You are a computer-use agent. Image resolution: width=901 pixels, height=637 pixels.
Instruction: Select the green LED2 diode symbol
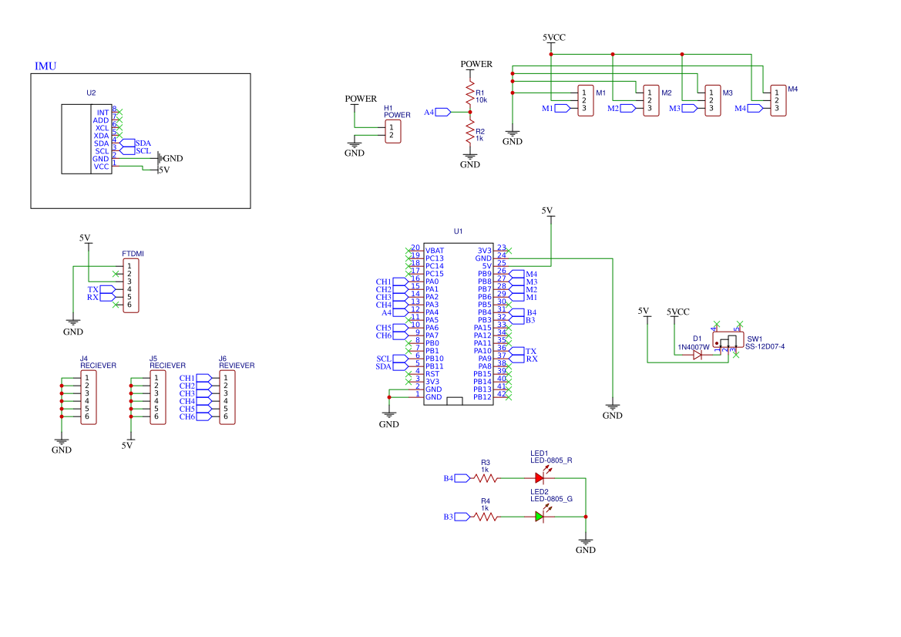click(540, 517)
